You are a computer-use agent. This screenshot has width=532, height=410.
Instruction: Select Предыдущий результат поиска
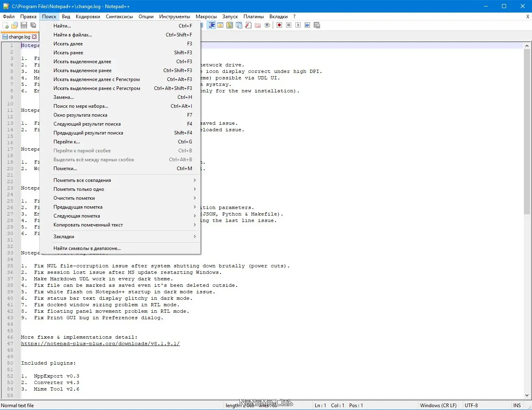[120, 133]
